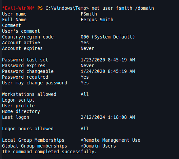Viewport: 179px width, 159px height.
Task: Click 'User may change password' label
Action: click(x=35, y=83)
